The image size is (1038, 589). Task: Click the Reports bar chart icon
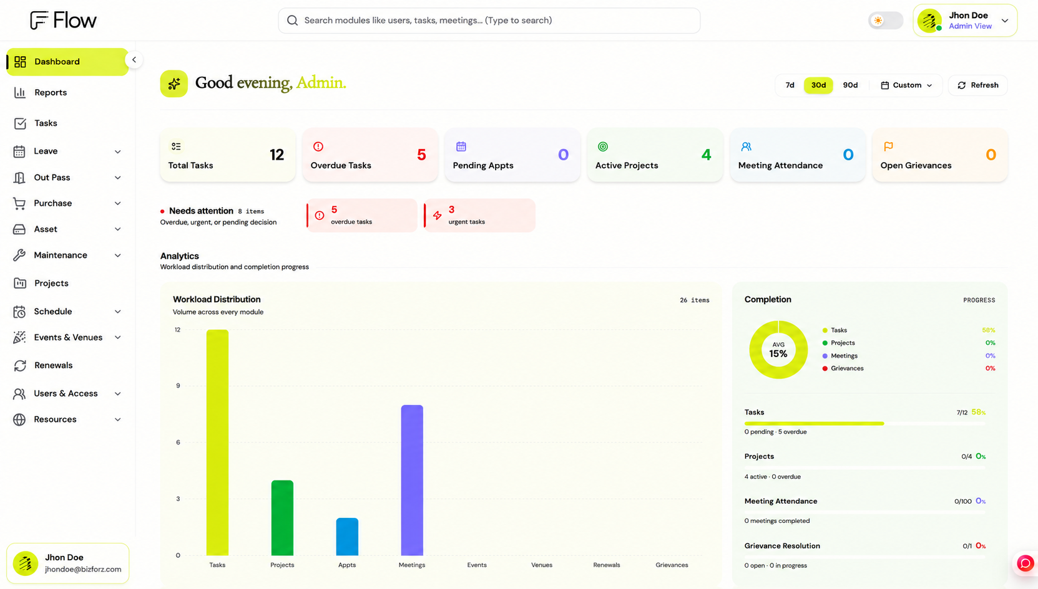pos(20,92)
